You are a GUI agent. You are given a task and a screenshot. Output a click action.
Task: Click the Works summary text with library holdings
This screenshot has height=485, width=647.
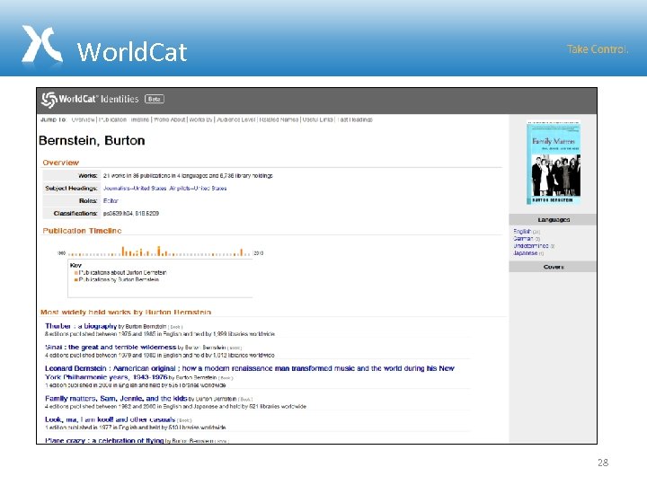pyautogui.click(x=188, y=176)
